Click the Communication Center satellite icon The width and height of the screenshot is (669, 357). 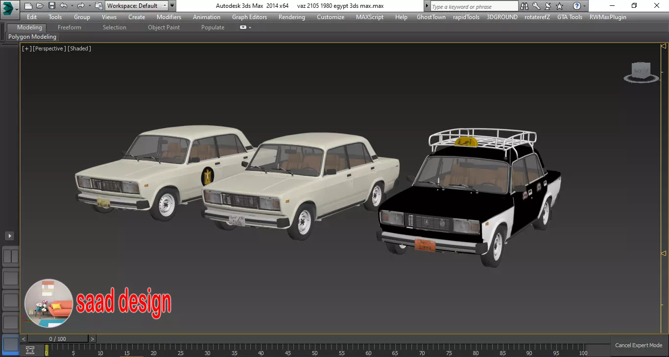coord(549,6)
